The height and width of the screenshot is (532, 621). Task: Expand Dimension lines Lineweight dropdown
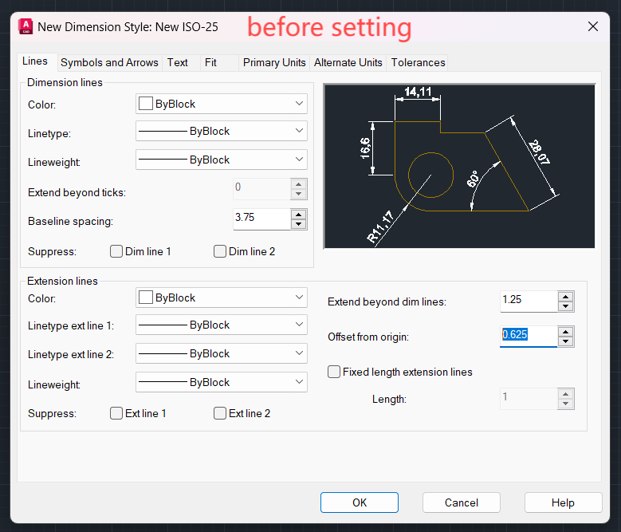(221, 160)
